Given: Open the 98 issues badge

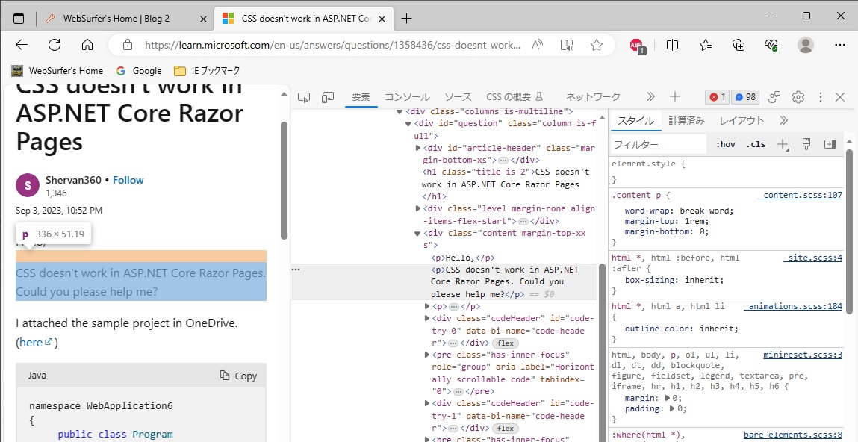Looking at the screenshot, I should [x=745, y=97].
